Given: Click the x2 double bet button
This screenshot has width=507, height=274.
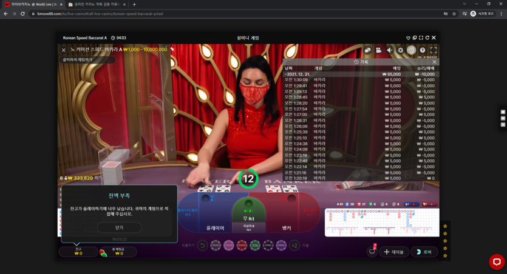Looking at the screenshot, I should [294, 246].
